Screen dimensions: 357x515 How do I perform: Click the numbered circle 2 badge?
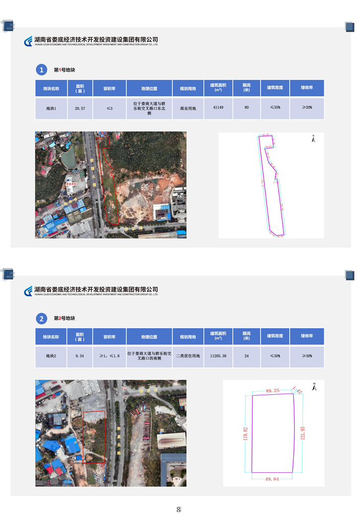(x=41, y=318)
